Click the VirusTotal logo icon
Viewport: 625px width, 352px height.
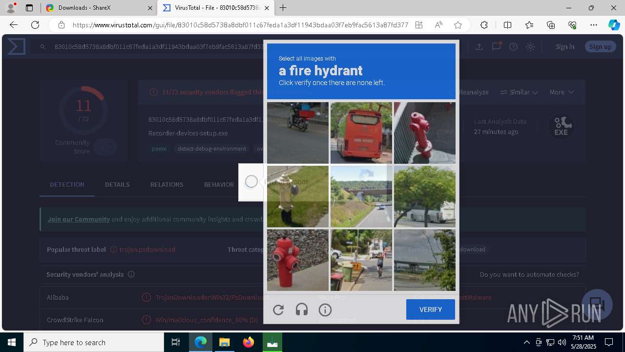click(16, 46)
